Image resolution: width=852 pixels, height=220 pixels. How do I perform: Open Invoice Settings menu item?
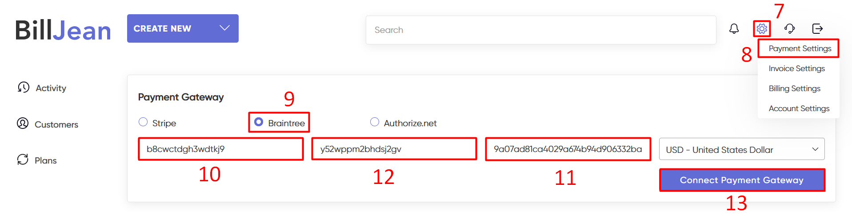(796, 68)
